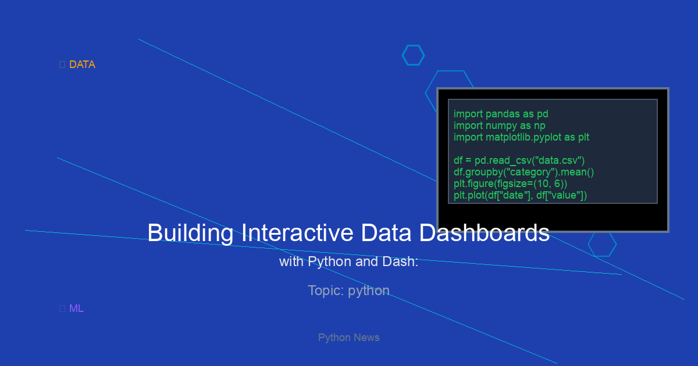The image size is (698, 366).
Task: Click the plt.plot code line
Action: 520,195
